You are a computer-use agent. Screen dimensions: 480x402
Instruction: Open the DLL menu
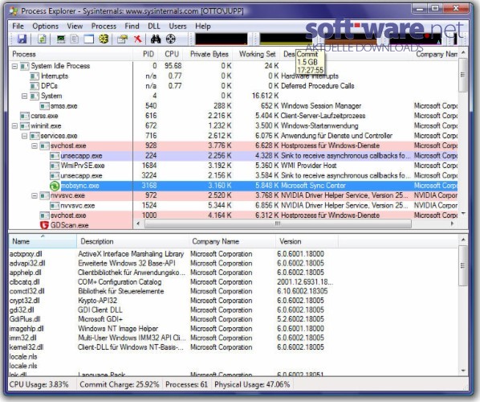(x=154, y=27)
